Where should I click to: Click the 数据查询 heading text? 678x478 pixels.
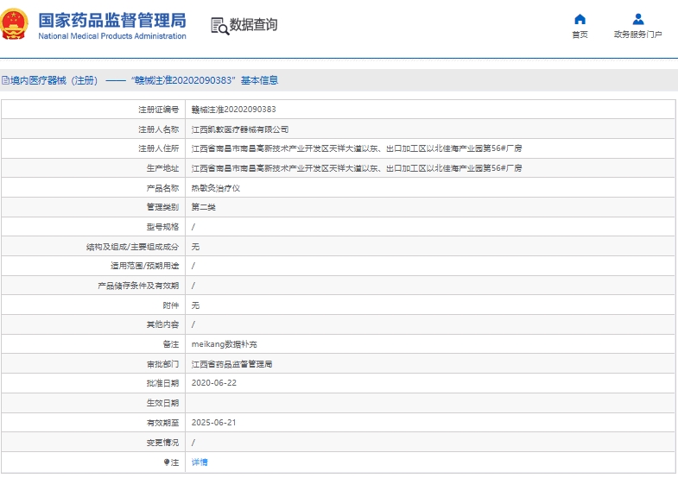[253, 25]
